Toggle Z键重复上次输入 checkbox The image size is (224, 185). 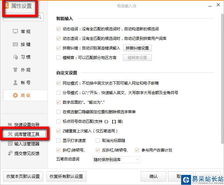pyautogui.click(x=58, y=131)
